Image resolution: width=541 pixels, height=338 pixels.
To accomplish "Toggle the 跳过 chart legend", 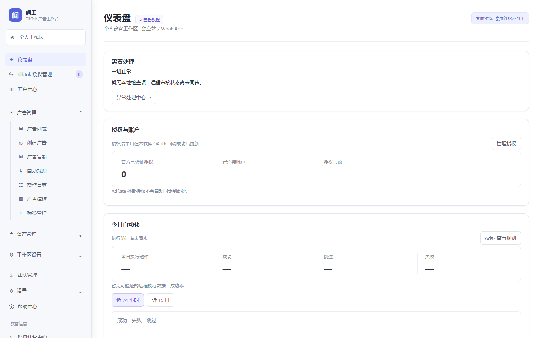I will [x=151, y=320].
